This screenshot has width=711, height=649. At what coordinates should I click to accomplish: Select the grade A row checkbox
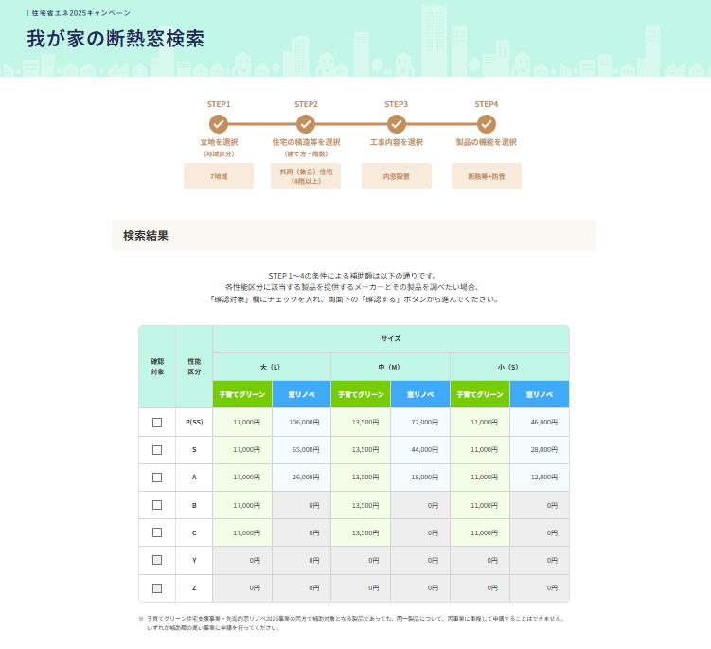(157, 478)
